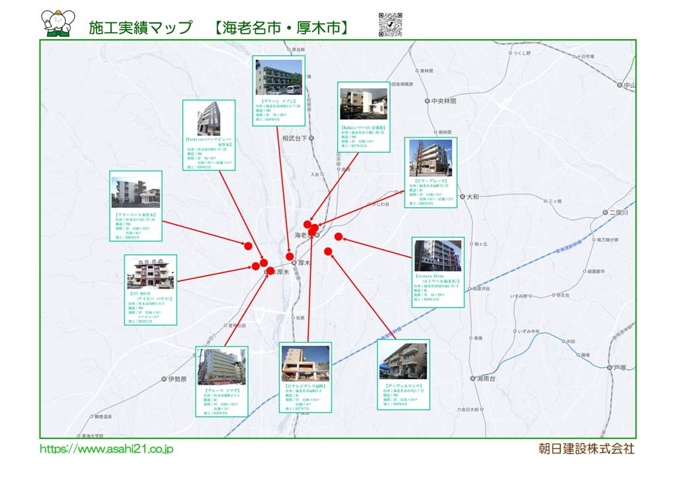
Task: Click the 二俣川 station marker
Action: (606, 212)
